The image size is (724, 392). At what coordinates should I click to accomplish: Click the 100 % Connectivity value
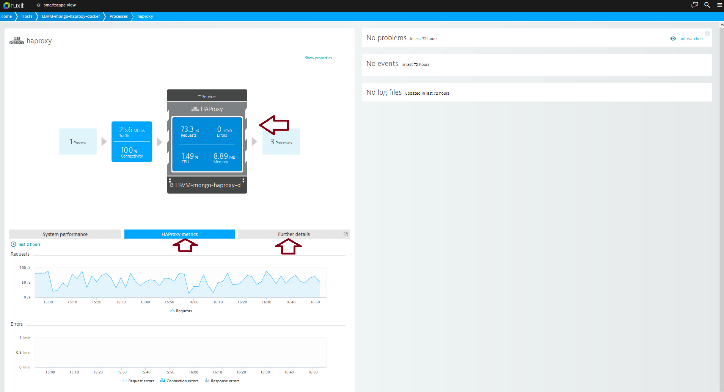pos(132,152)
